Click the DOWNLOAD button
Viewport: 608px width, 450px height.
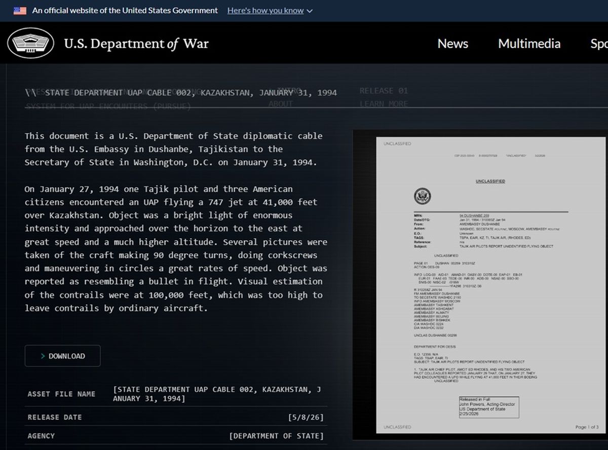pyautogui.click(x=62, y=356)
